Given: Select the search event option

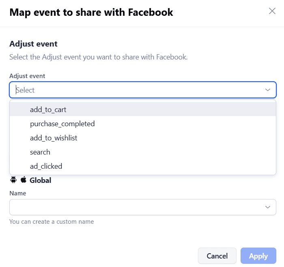Looking at the screenshot, I should pyautogui.click(x=40, y=152).
